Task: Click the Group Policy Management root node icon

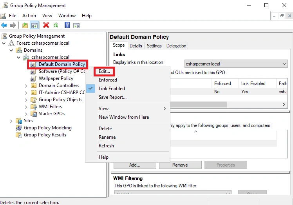Action: click(x=4, y=36)
